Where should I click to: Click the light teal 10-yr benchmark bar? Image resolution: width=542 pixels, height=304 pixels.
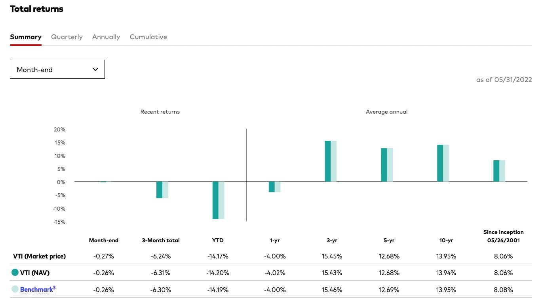[x=446, y=163]
